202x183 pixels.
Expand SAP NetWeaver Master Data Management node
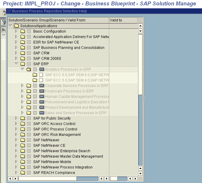tap(16, 156)
